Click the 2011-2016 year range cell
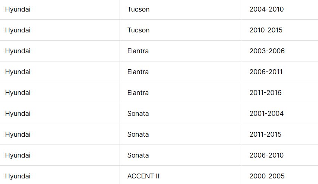Screen dimensions: 318x184 click(266, 93)
